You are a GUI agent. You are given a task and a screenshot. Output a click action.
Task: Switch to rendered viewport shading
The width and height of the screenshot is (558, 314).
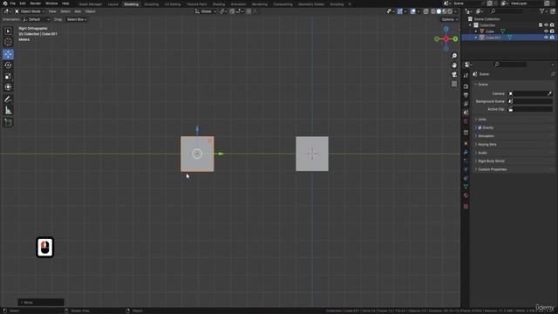coord(450,11)
